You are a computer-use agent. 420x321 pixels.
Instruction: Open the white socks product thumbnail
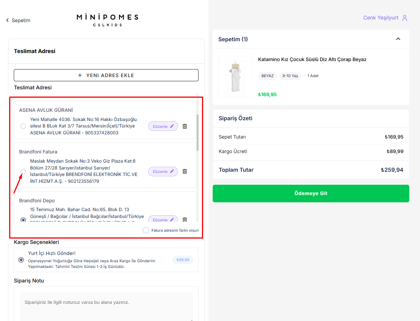pyautogui.click(x=236, y=77)
